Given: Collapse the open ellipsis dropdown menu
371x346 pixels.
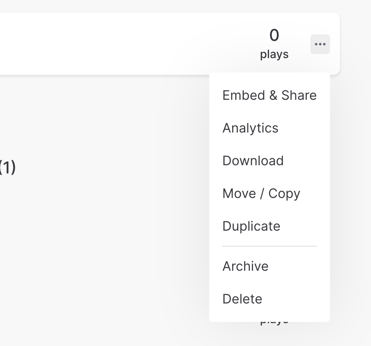Looking at the screenshot, I should (x=320, y=44).
